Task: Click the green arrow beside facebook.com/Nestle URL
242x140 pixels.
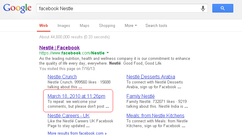Action: coord(108,53)
